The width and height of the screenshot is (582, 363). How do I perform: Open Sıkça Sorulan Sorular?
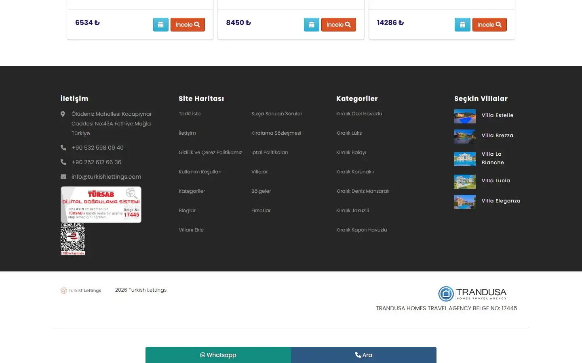[x=277, y=114]
